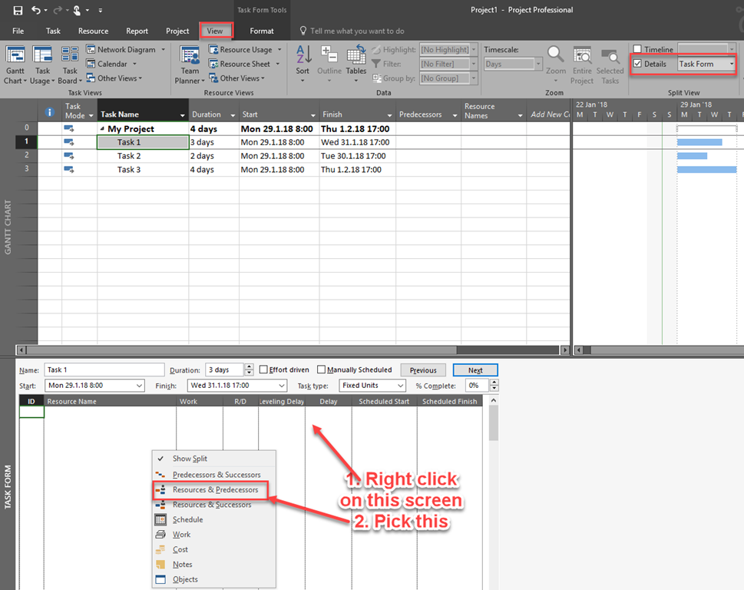Click the task Name input field
This screenshot has width=744, height=590.
click(x=104, y=370)
